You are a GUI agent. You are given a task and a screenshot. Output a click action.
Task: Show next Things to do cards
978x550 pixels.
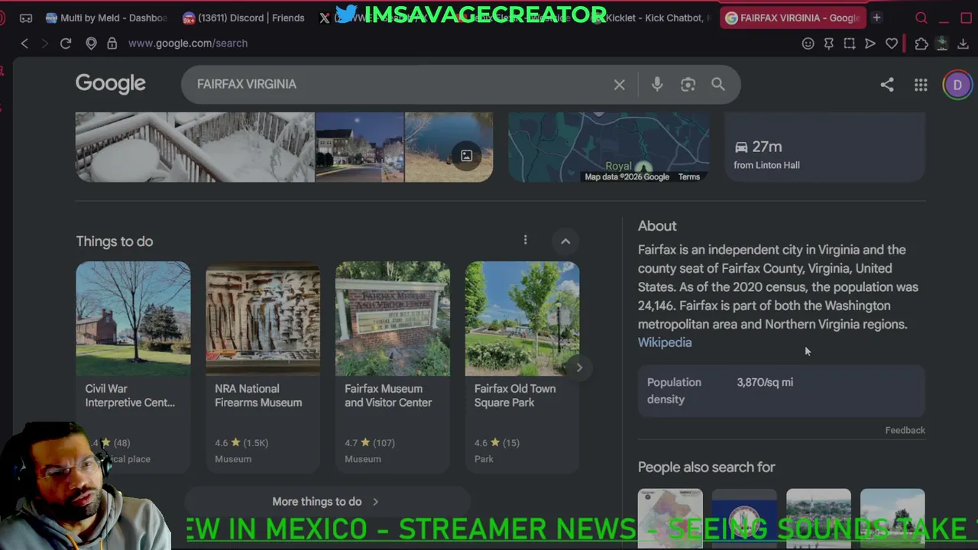579,367
